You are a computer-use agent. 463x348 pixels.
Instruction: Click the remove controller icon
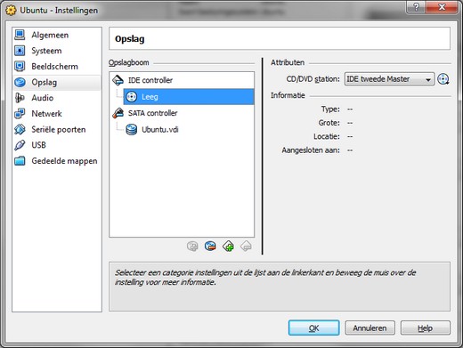tap(210, 246)
